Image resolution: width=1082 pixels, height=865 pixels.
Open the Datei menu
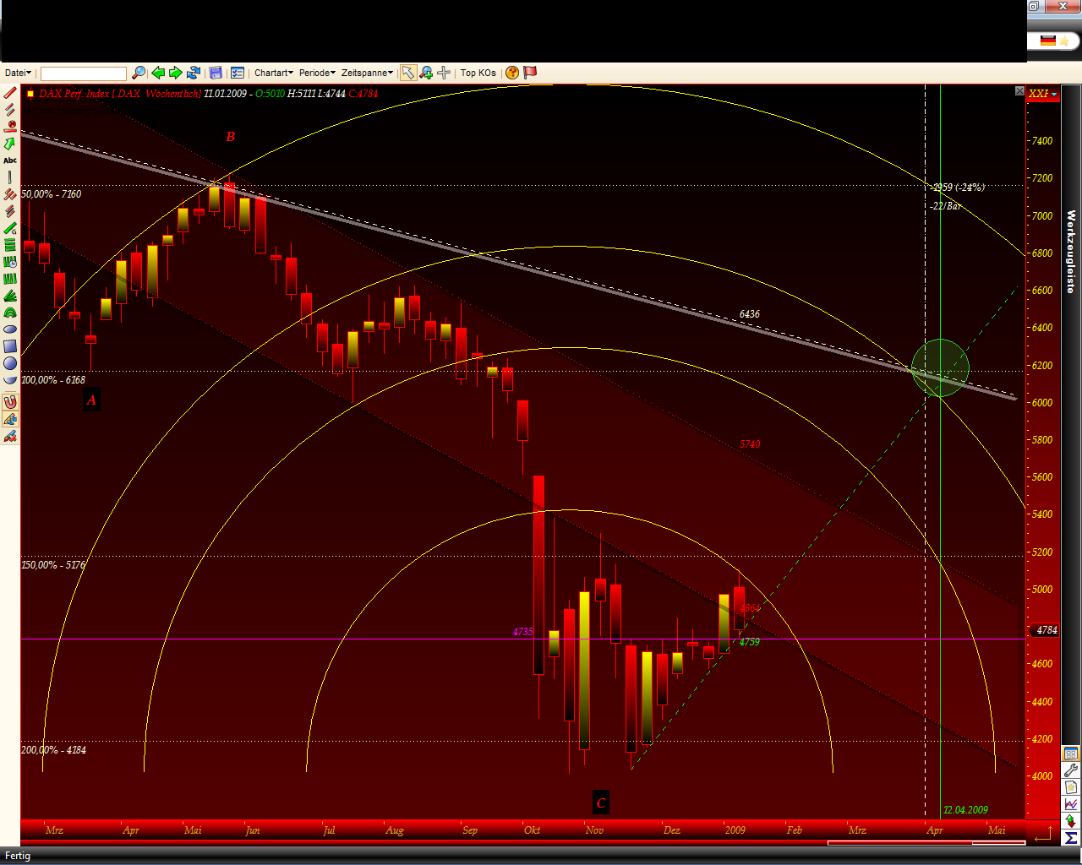coord(18,73)
